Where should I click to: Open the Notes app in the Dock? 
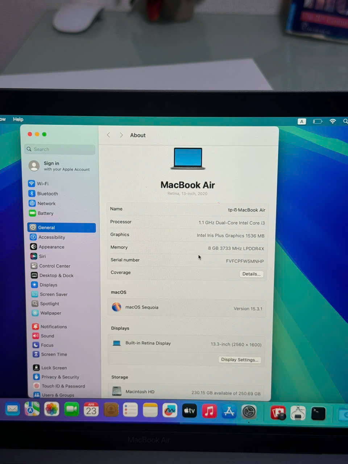150,411
